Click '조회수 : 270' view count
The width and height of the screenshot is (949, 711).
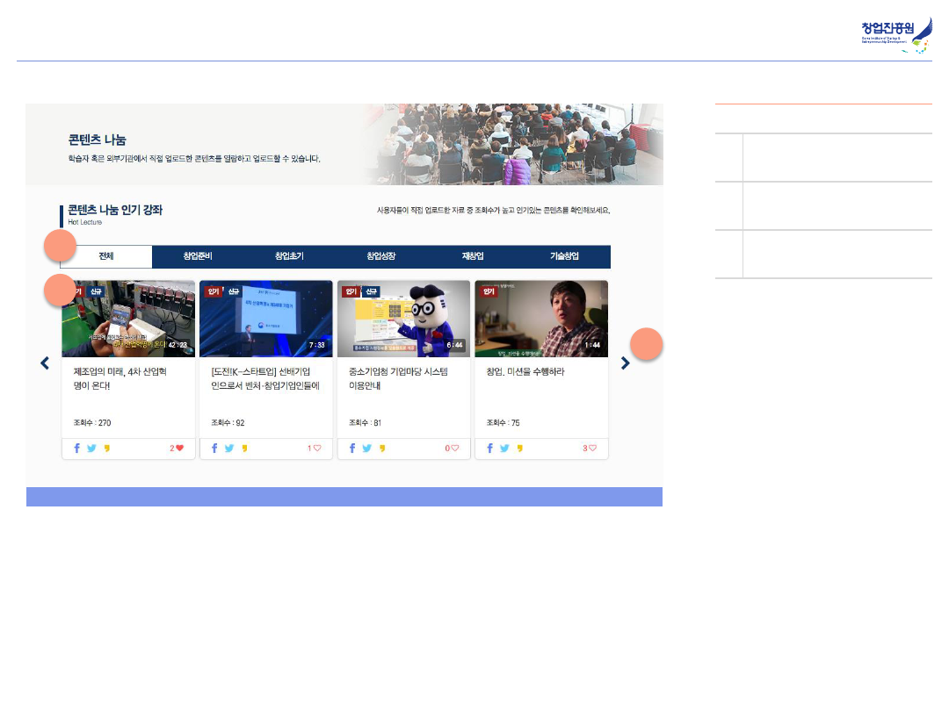tap(92, 422)
